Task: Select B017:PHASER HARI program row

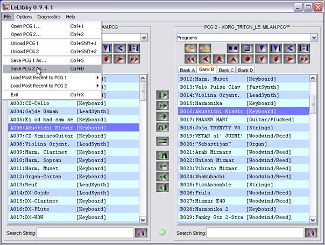Action: point(244,120)
